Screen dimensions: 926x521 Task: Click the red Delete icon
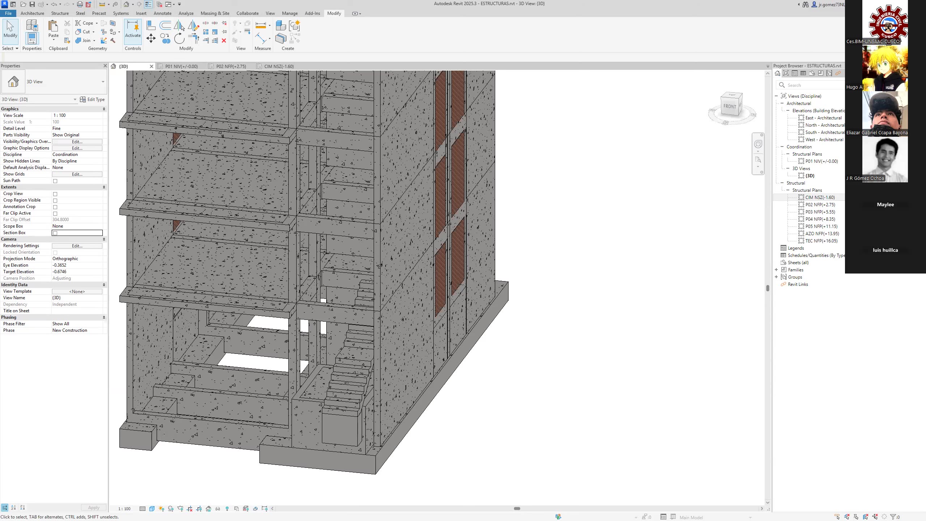point(224,41)
